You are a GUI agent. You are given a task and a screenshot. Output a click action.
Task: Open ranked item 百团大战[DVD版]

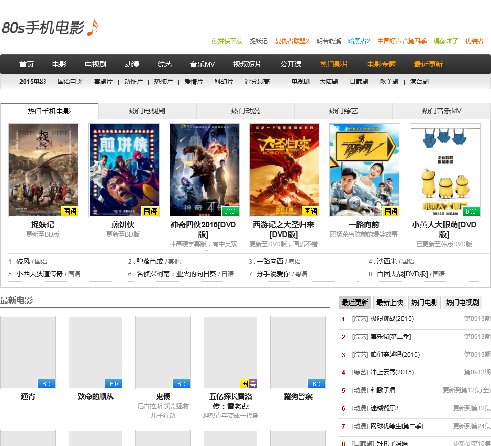pyautogui.click(x=402, y=274)
